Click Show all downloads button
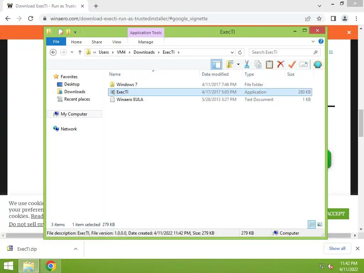 [x=337, y=248]
